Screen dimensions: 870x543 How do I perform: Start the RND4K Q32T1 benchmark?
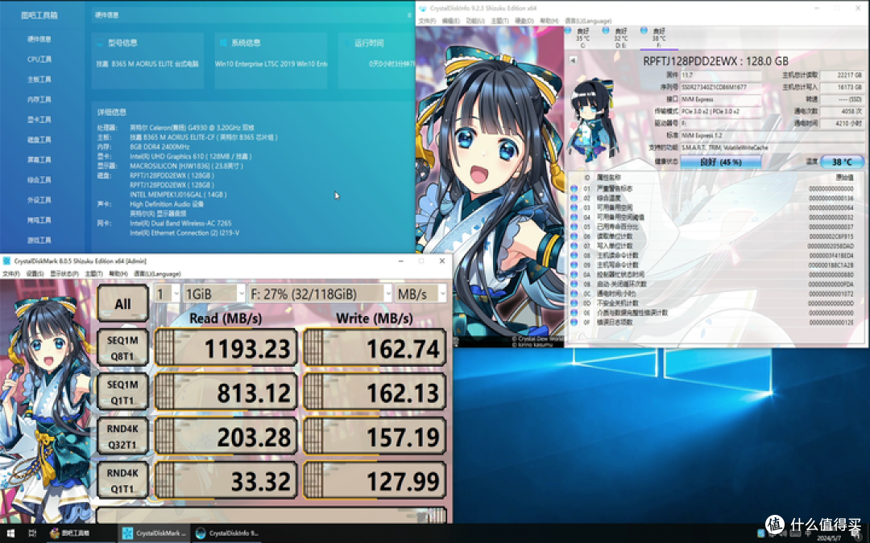pyautogui.click(x=122, y=435)
